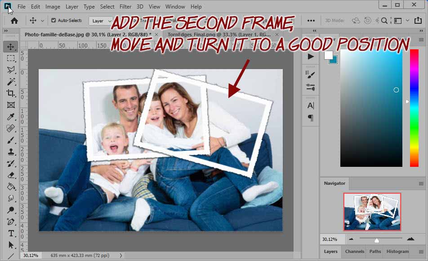Screen dimensions: 428x261
Task: Go to the Home screen
Action: tap(14, 21)
